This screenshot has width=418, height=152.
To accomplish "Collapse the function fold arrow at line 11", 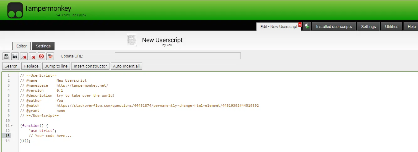I will point(12,126).
